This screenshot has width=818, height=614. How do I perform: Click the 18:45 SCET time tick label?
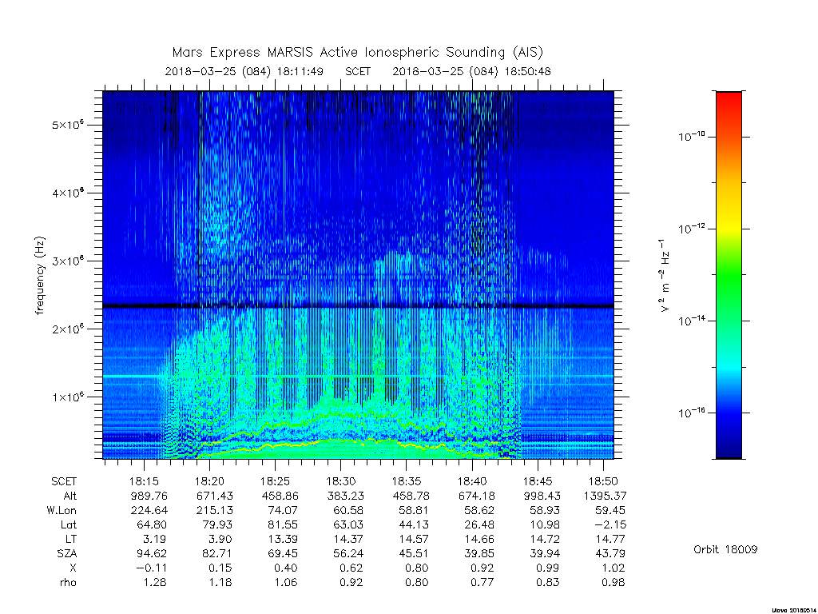pos(538,481)
